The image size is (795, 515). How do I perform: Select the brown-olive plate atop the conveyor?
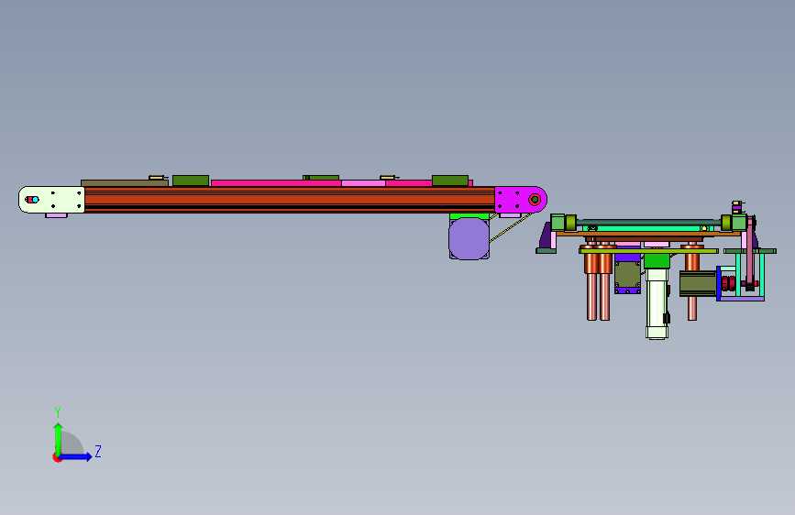tap(124, 183)
